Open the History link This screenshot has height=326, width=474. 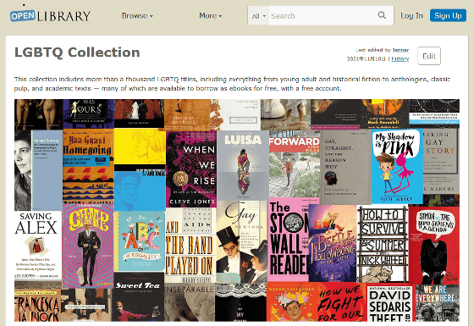[x=400, y=59]
